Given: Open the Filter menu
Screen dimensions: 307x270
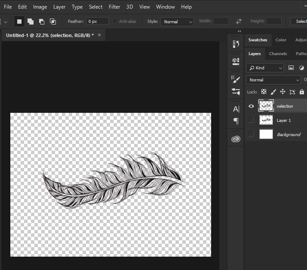Looking at the screenshot, I should click(x=114, y=7).
